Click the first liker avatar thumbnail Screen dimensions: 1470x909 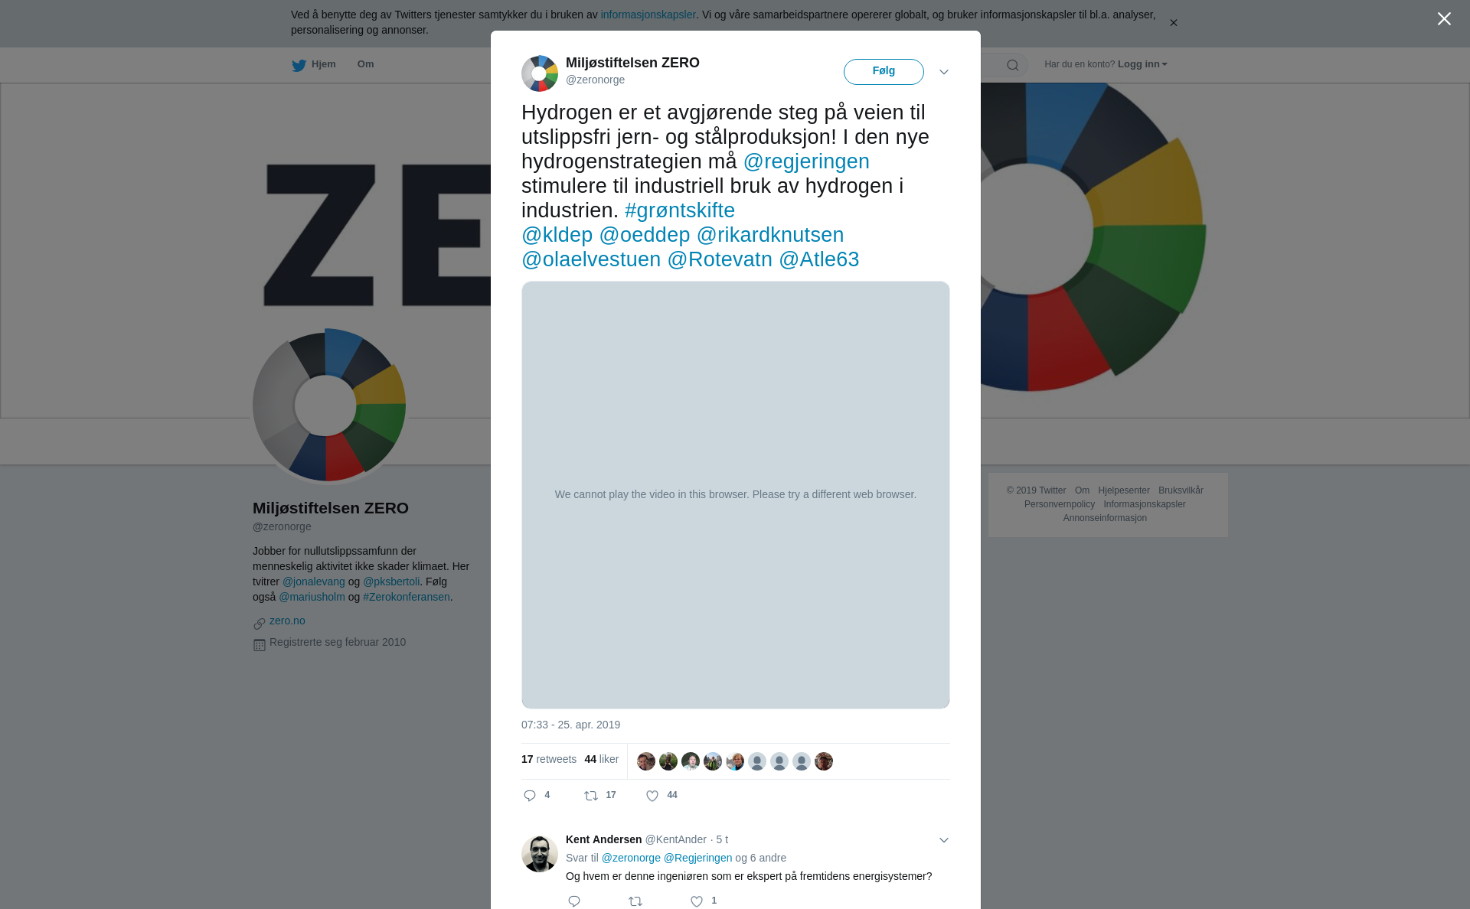coord(646,761)
